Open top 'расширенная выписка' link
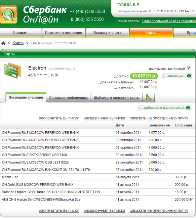 click(104, 118)
